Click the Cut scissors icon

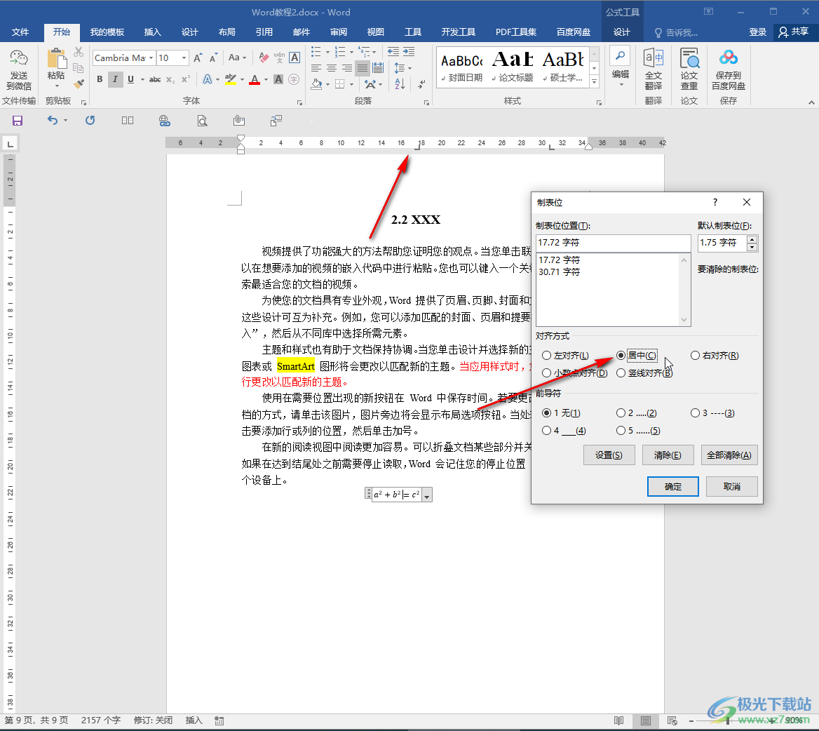(79, 52)
